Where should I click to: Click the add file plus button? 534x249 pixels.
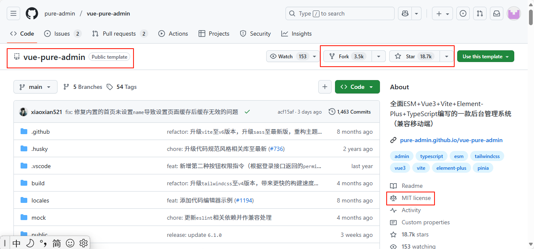pos(325,87)
